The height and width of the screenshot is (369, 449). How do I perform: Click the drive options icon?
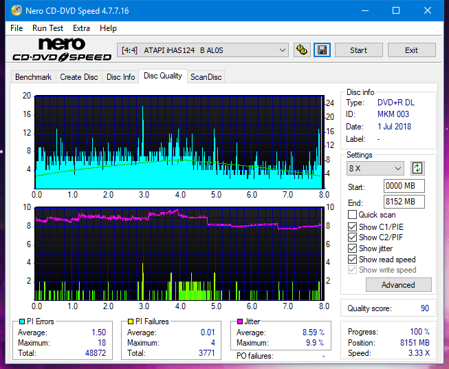point(302,50)
